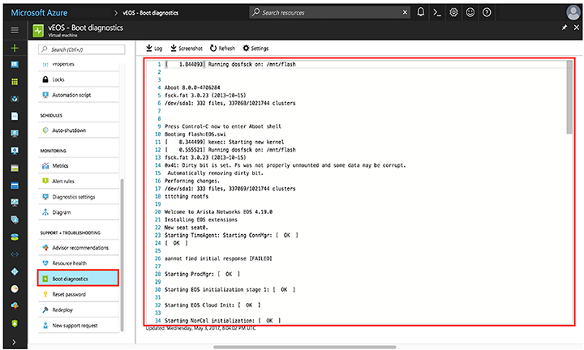Open Redeploy
The height and width of the screenshot is (350, 584).
[x=79, y=309]
